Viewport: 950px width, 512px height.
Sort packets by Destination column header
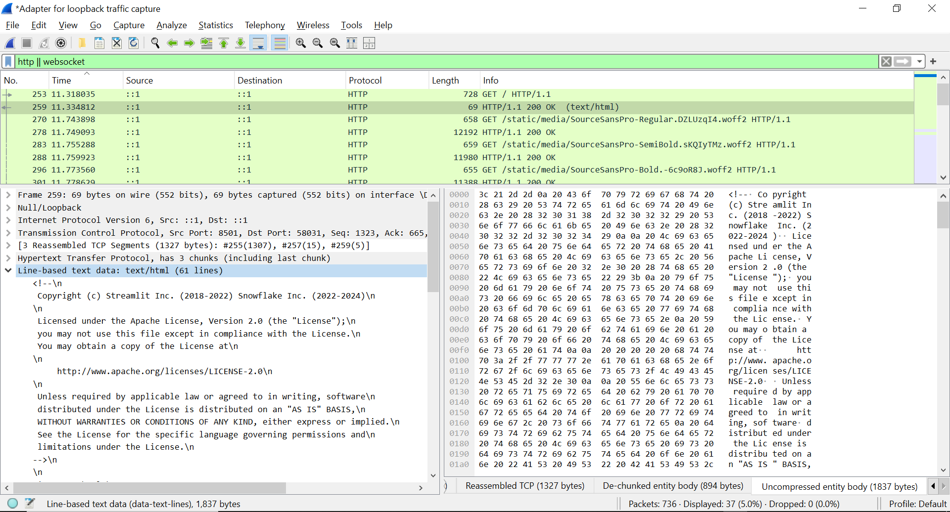click(x=289, y=80)
